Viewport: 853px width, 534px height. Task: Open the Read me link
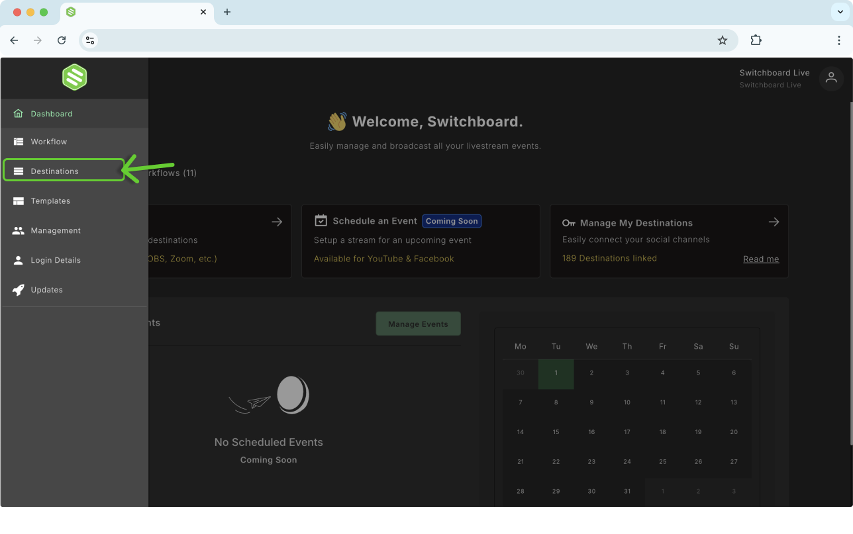[761, 259]
